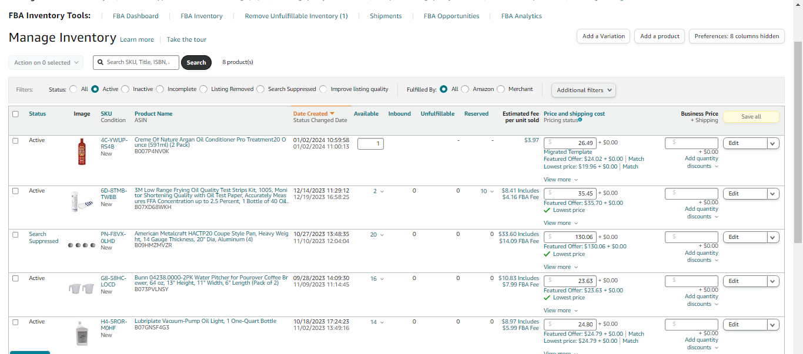The width and height of the screenshot is (803, 354).
Task: Open Bunn Water Pitcher product thumbnail
Action: pos(81,288)
